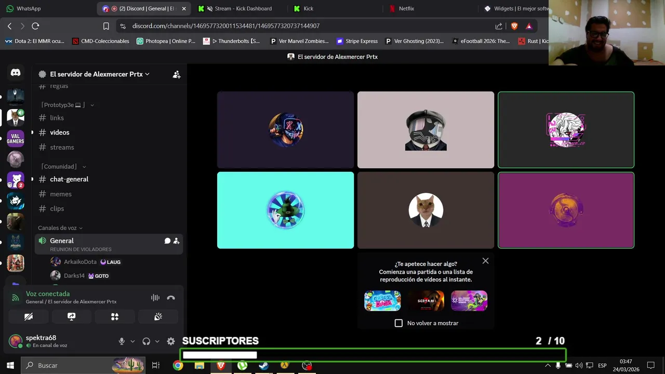Open CMD-Coleccionables bookmark
665x374 pixels.
[101, 41]
